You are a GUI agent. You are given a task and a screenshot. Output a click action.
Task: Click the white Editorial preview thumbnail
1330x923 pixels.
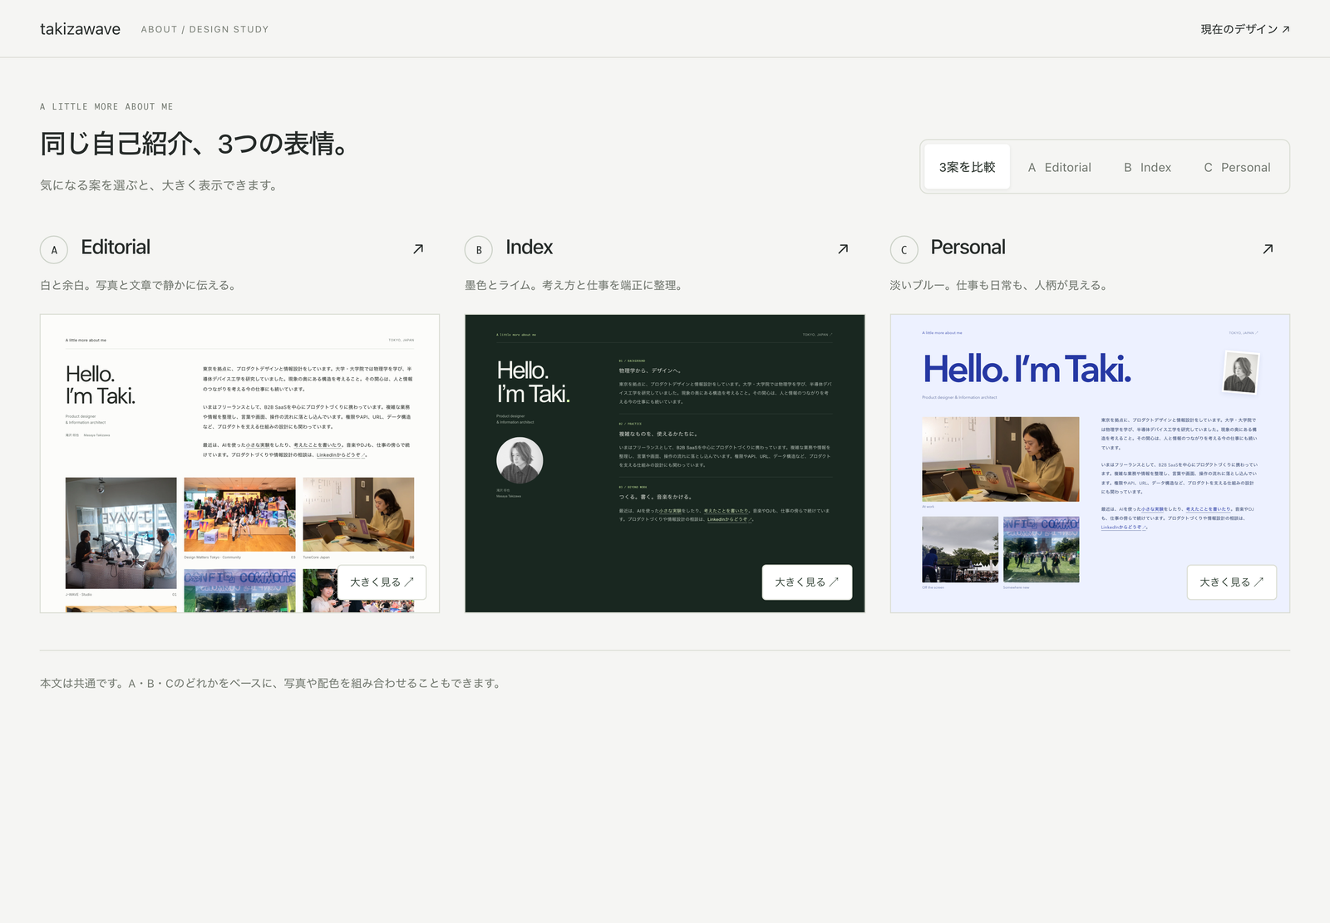tap(239, 464)
